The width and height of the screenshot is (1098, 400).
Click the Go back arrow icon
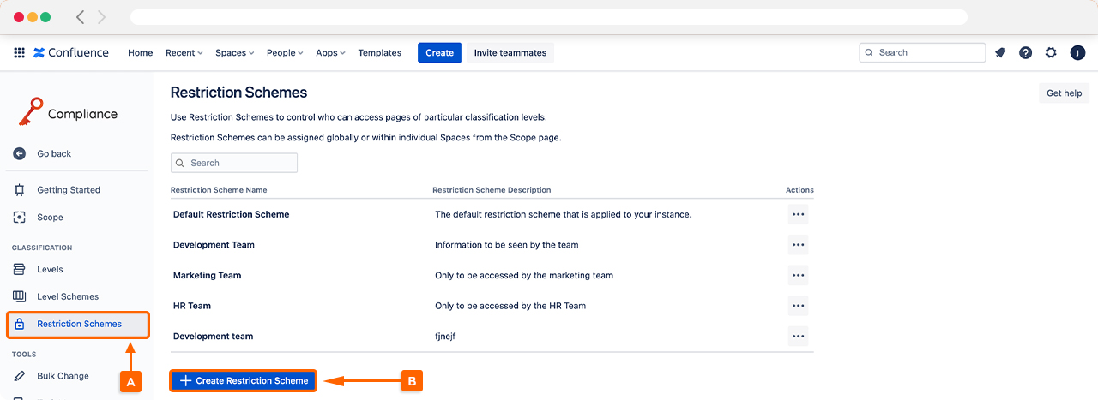pos(20,153)
